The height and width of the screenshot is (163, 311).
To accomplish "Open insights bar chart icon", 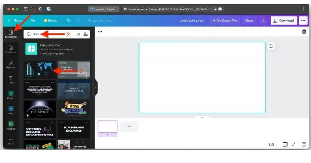I will click(263, 21).
